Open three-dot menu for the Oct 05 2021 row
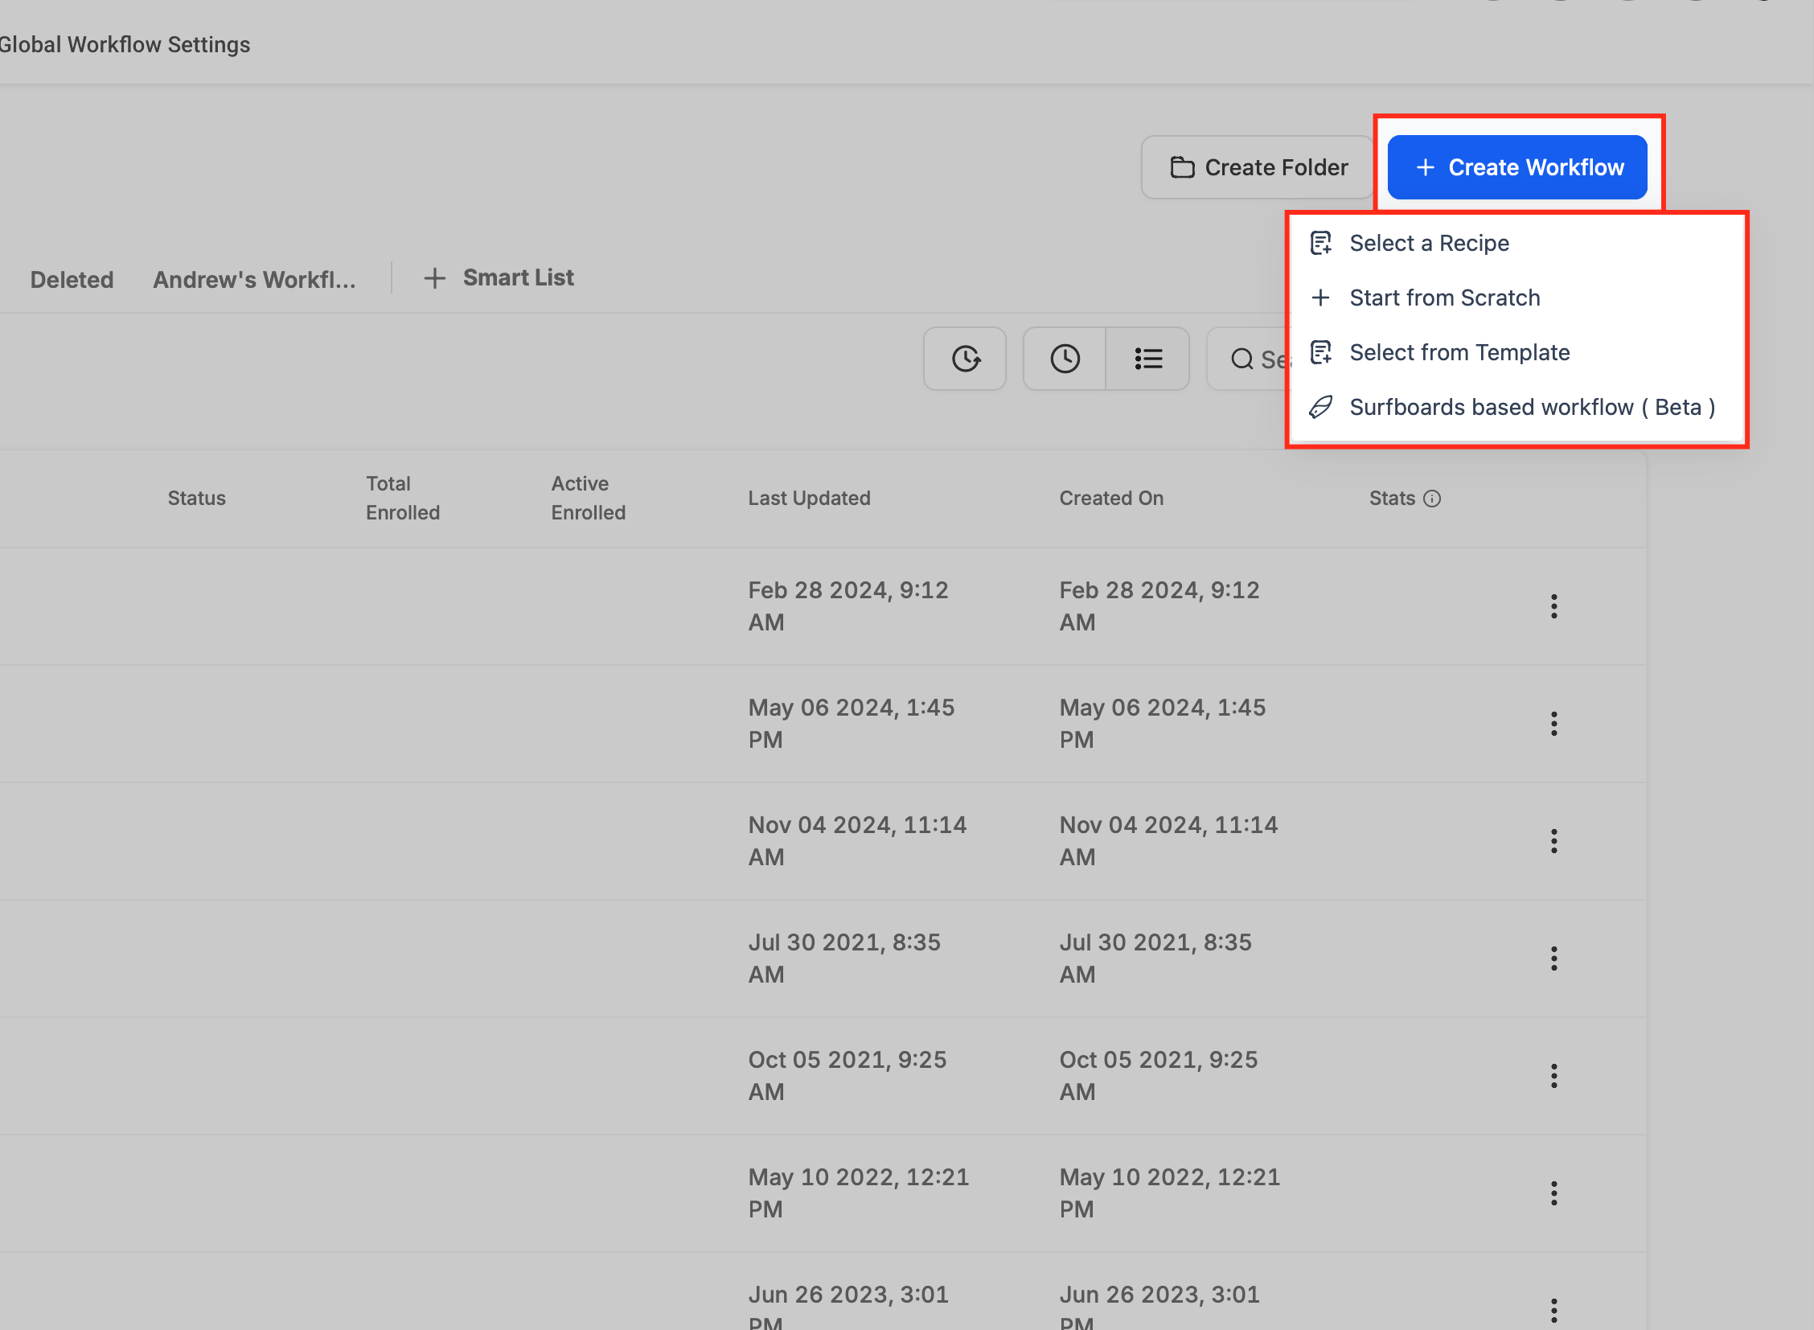 point(1553,1077)
